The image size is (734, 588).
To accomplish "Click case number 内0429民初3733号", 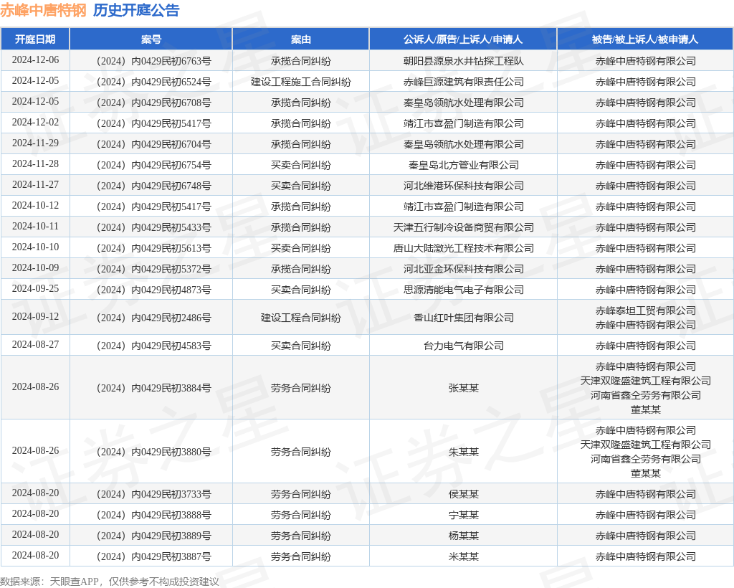I will pos(154,494).
